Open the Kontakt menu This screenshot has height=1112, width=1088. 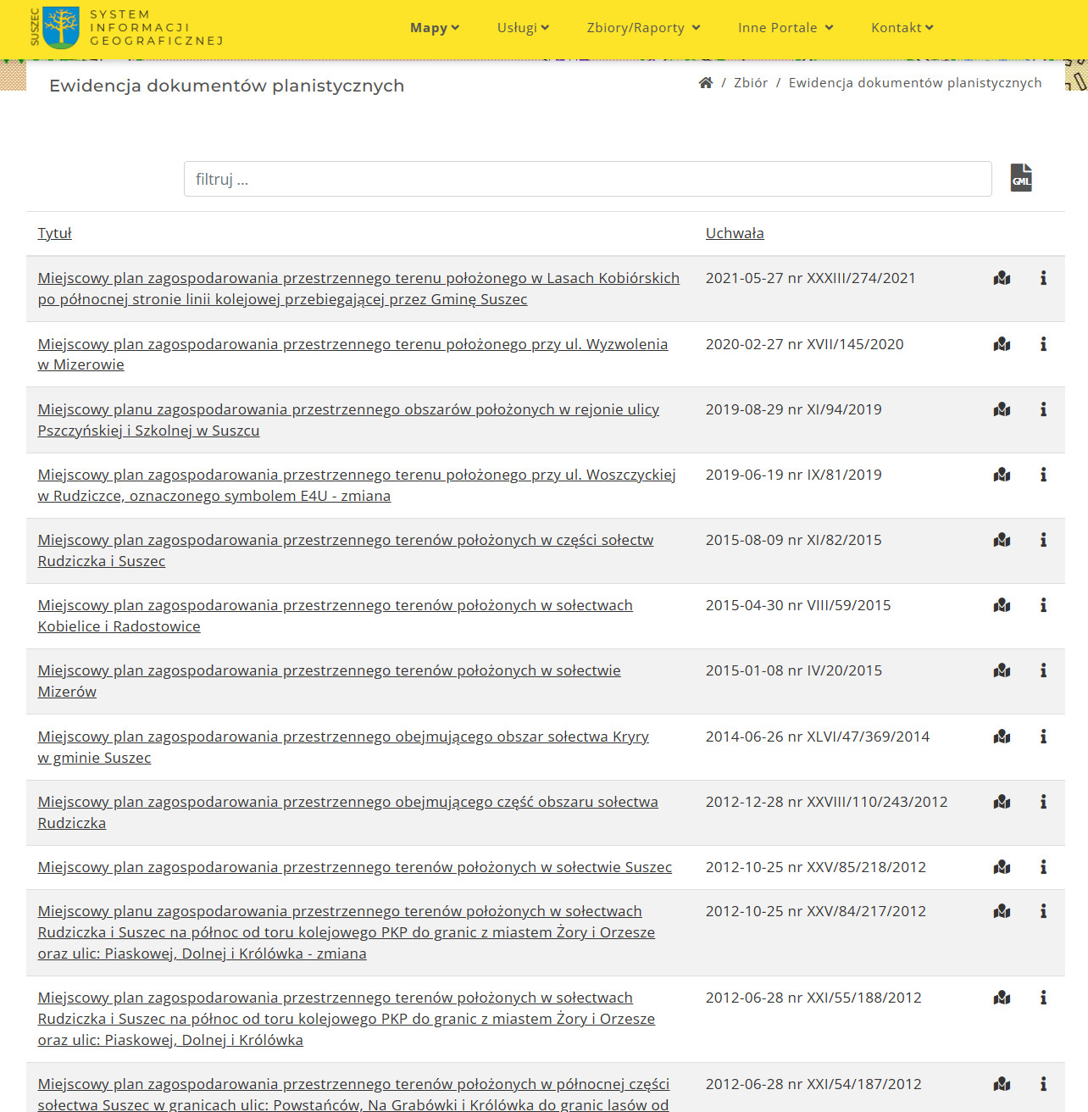coord(902,28)
